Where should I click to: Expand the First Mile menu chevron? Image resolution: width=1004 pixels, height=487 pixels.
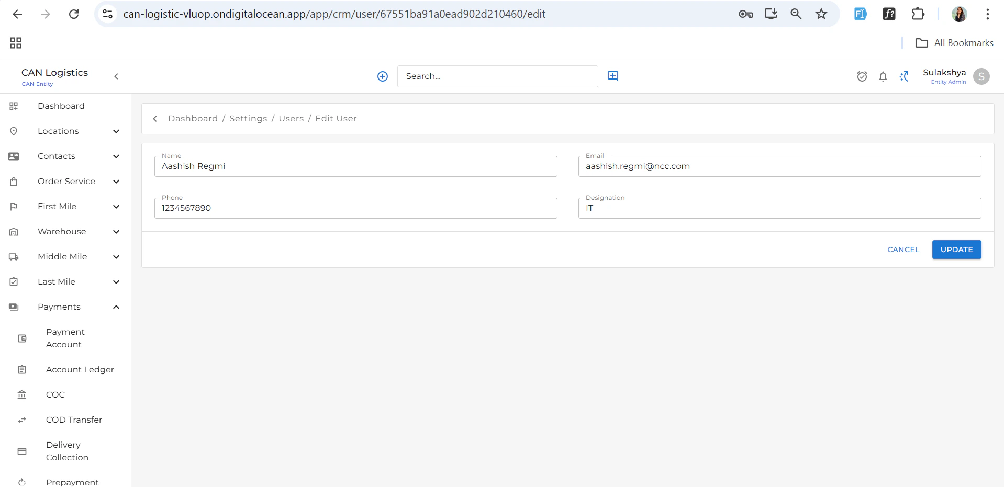pyautogui.click(x=116, y=207)
